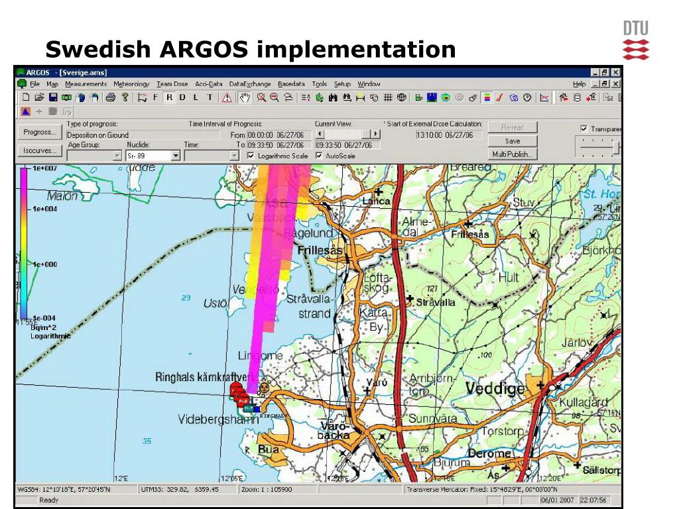
Task: Click the red warning triangle icon
Action: pyautogui.click(x=227, y=98)
